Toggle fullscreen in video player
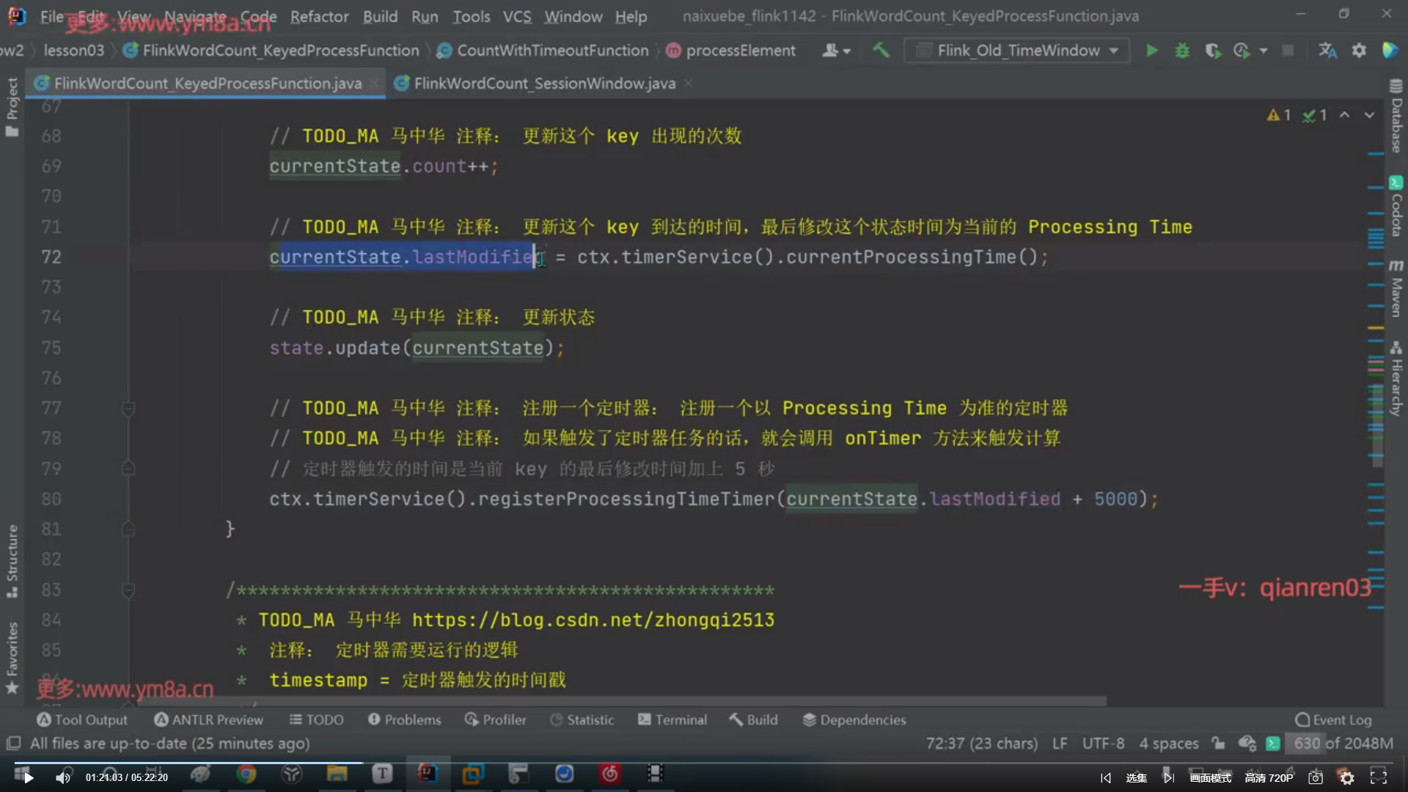 pos(1378,777)
